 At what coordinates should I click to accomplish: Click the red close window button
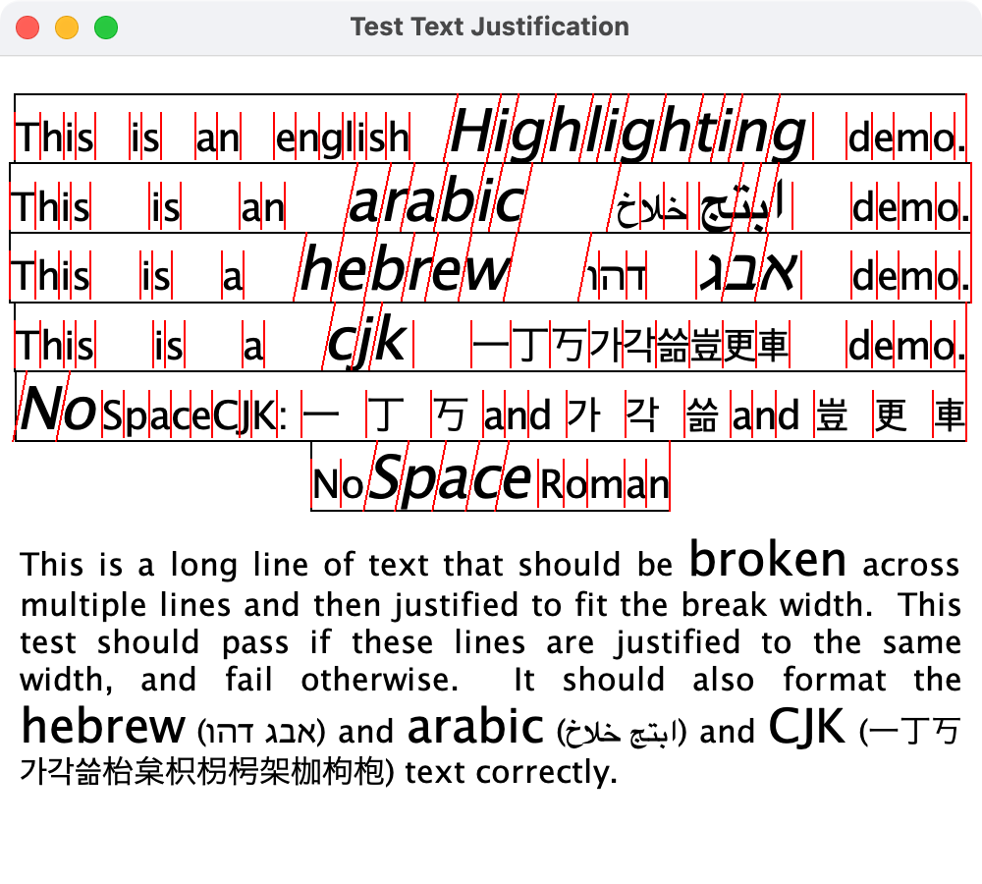[x=27, y=28]
